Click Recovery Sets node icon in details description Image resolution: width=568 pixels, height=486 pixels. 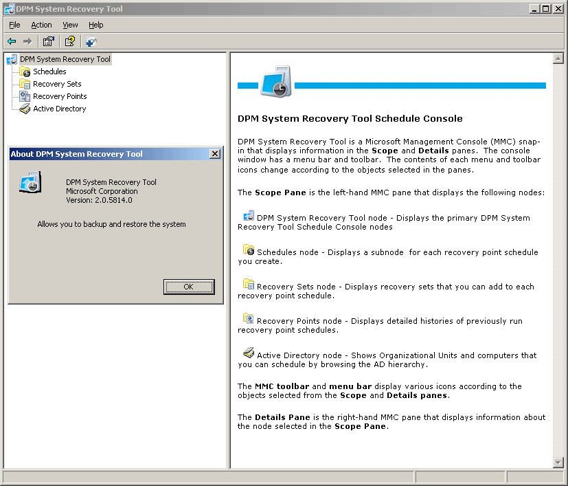pos(249,284)
